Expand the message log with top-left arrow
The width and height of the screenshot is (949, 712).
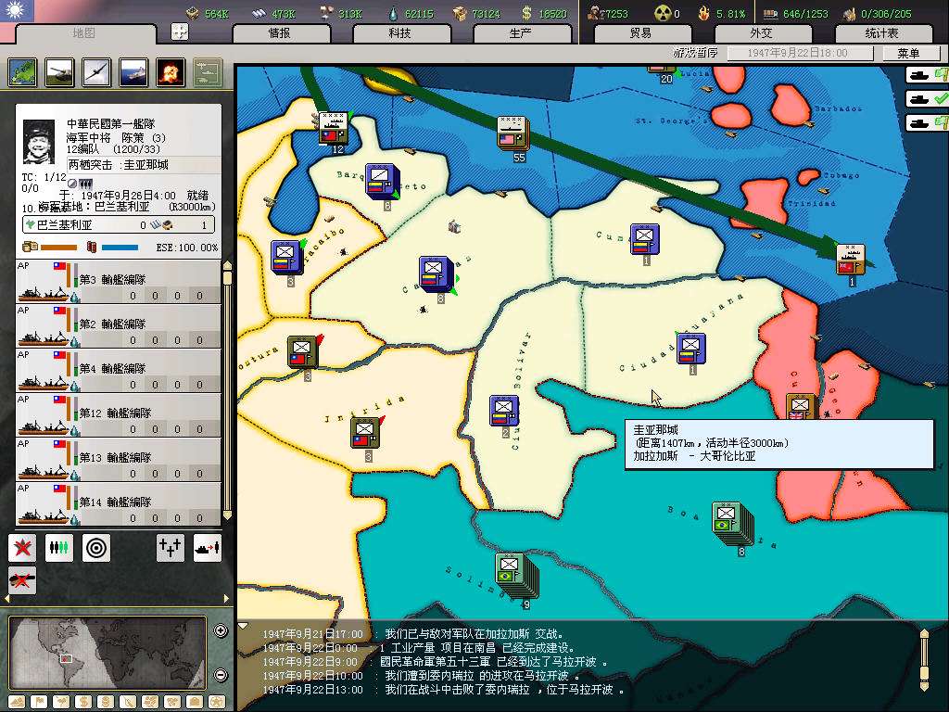coord(244,626)
